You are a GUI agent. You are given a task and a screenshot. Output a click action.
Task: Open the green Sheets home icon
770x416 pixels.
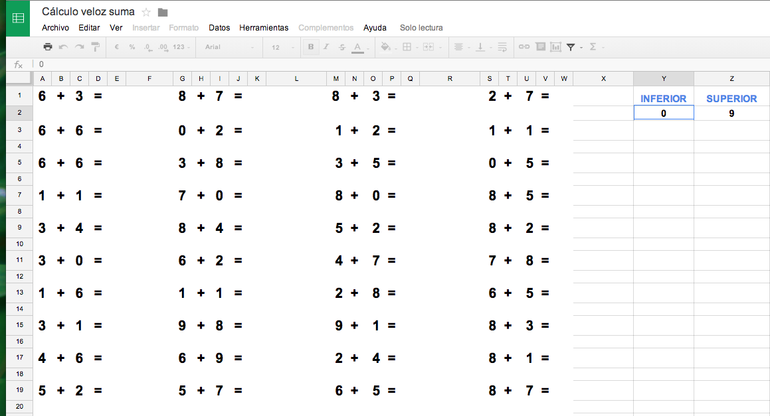tap(18, 19)
